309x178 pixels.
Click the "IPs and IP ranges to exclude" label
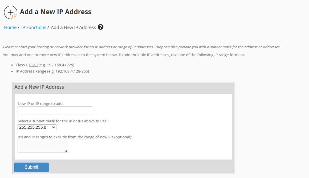pos(75,137)
